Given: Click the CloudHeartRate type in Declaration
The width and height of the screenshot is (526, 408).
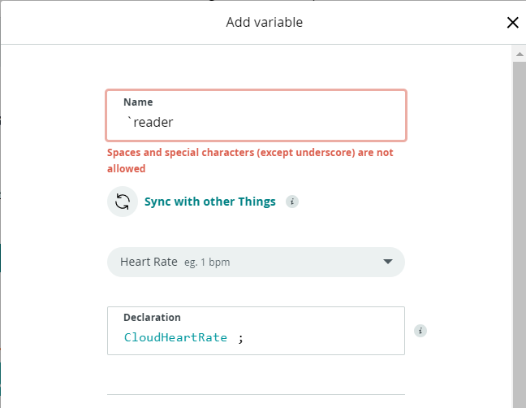Looking at the screenshot, I should point(175,337).
